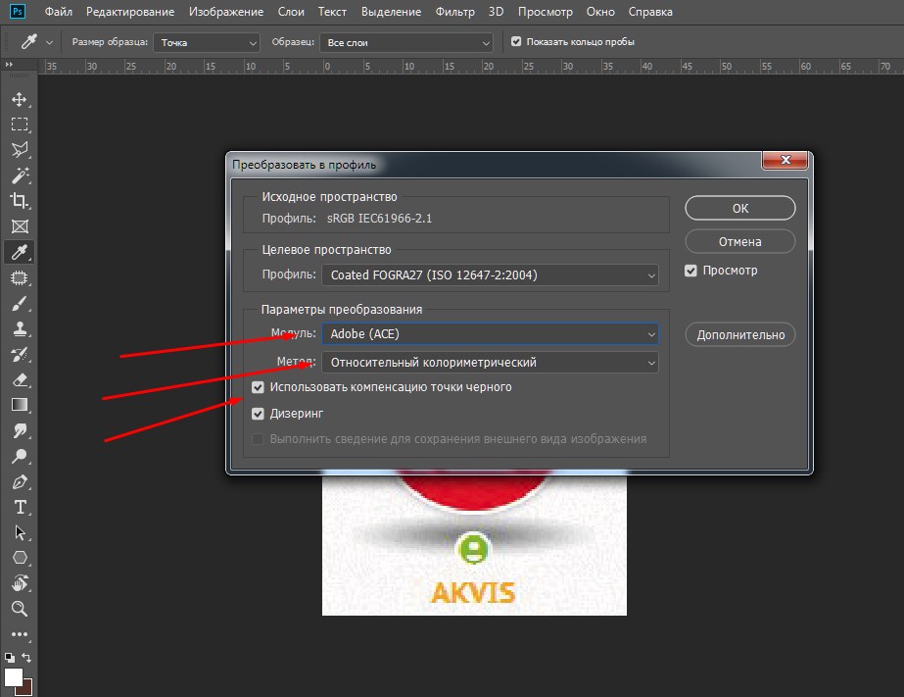Screen dimensions: 904x697
Task: Select the Gradient tool
Action: click(19, 405)
